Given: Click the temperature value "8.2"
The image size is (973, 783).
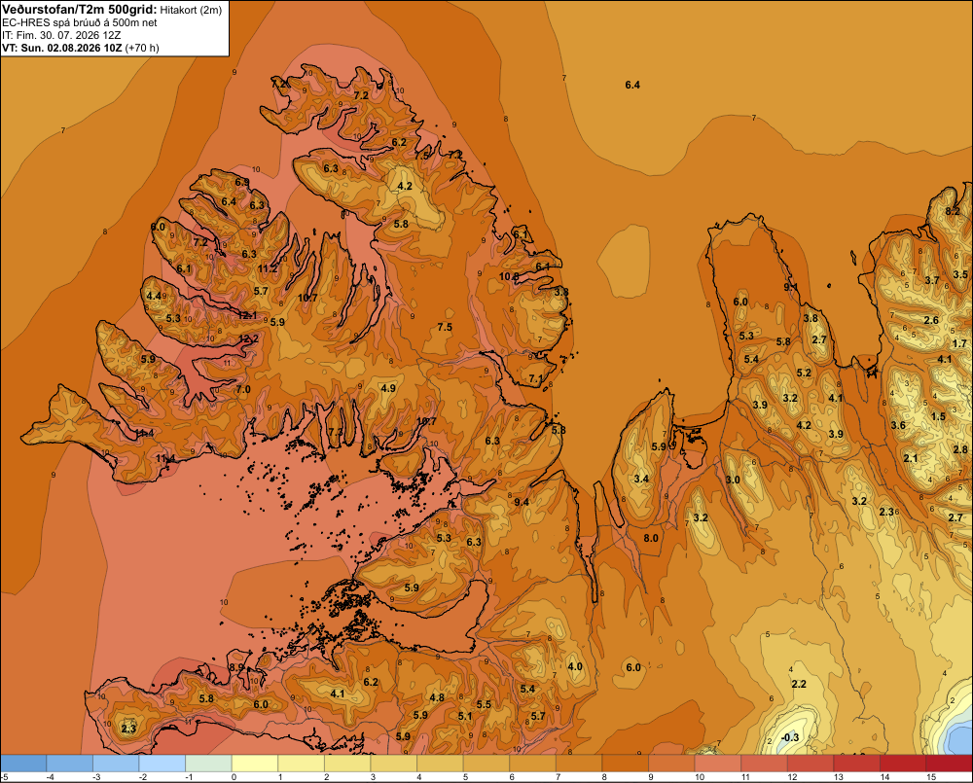Looking at the screenshot, I should (953, 211).
